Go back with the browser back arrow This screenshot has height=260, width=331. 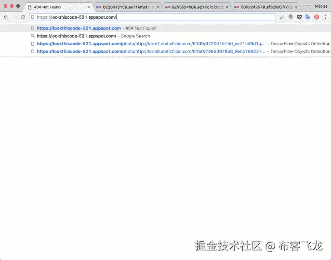6,17
